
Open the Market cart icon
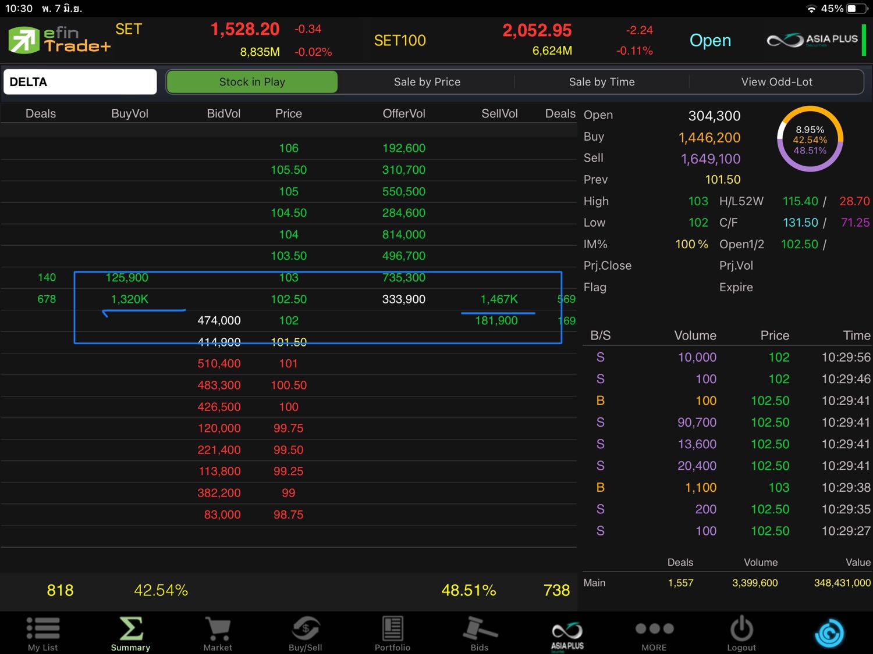pyautogui.click(x=218, y=634)
